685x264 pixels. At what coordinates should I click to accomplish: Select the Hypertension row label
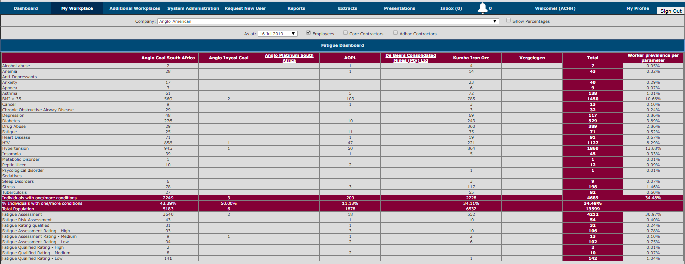[15, 148]
